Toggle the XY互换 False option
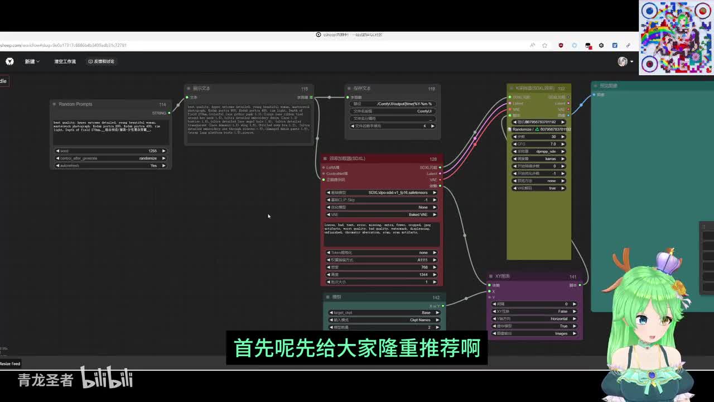714x402 pixels. pyautogui.click(x=534, y=312)
